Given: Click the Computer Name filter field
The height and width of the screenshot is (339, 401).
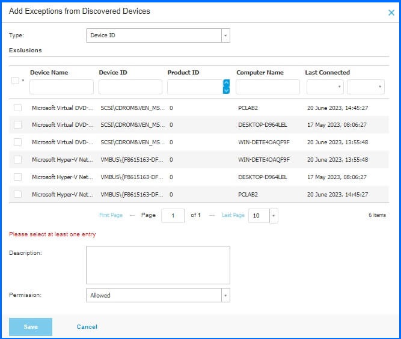Looking at the screenshot, I should point(268,87).
